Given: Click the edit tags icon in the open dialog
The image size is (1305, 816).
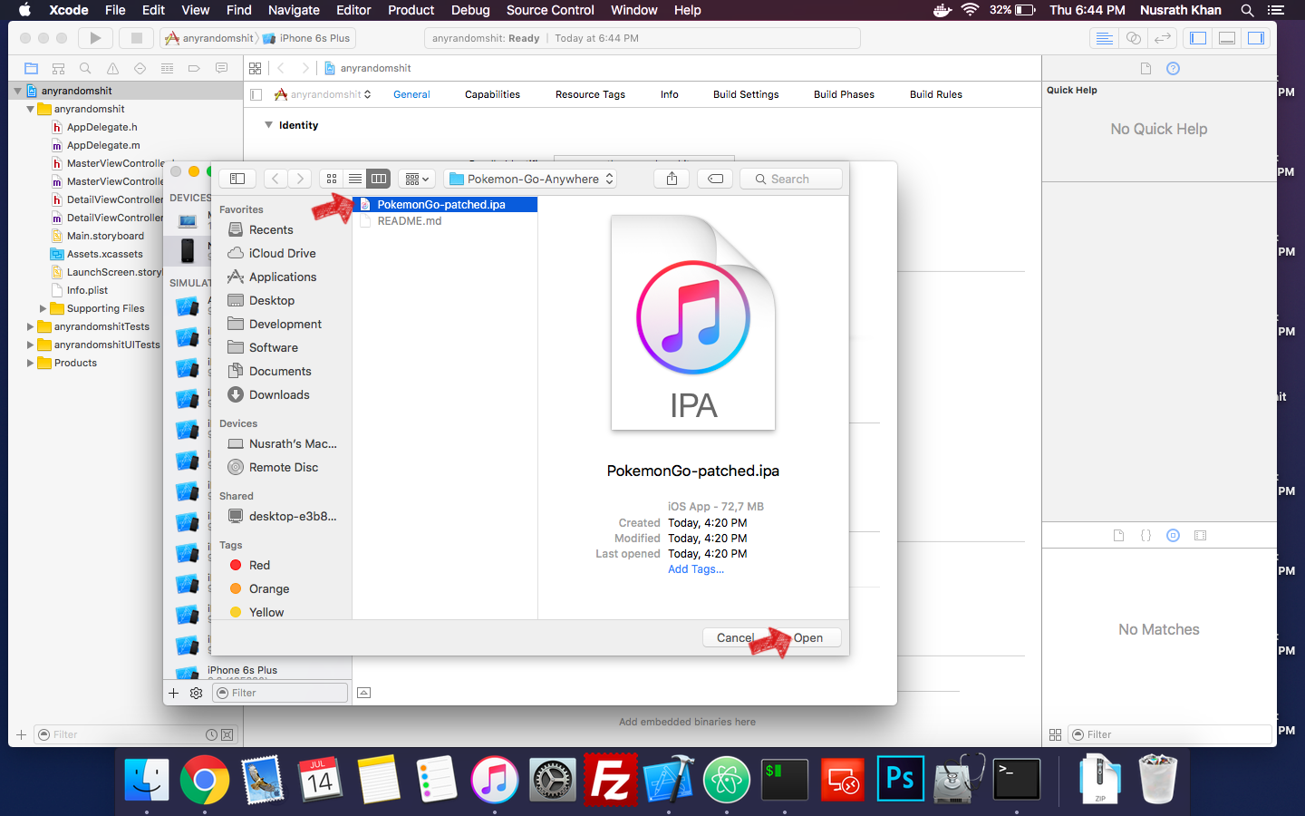Looking at the screenshot, I should pyautogui.click(x=715, y=179).
